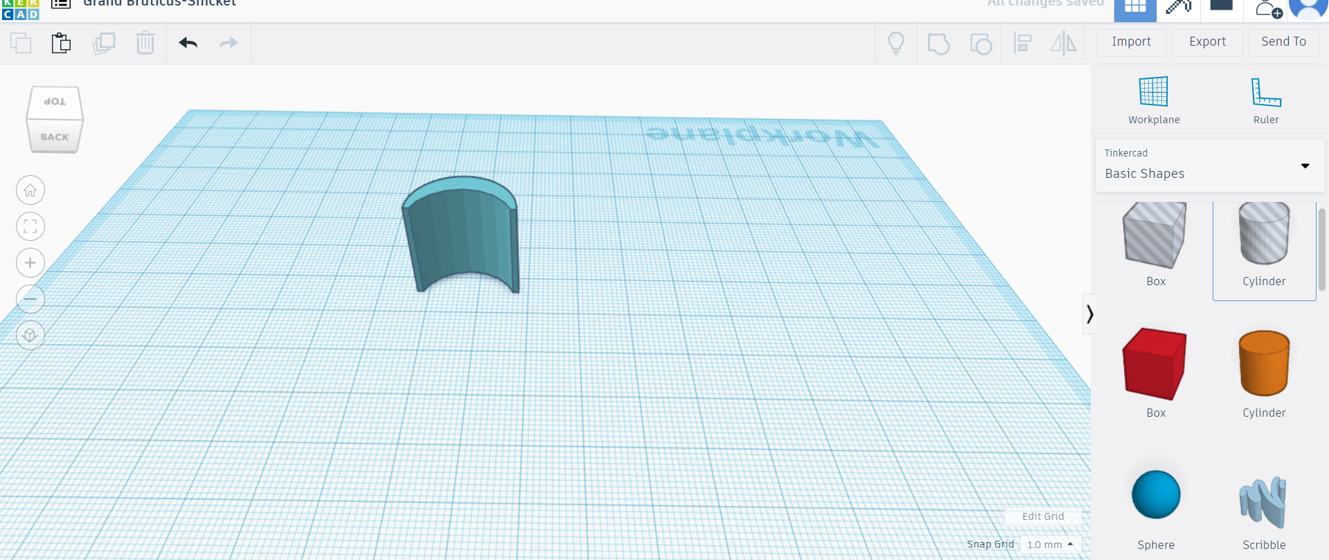This screenshot has height=560, width=1329.
Task: Open the design list icon beside the title
Action: click(x=61, y=3)
